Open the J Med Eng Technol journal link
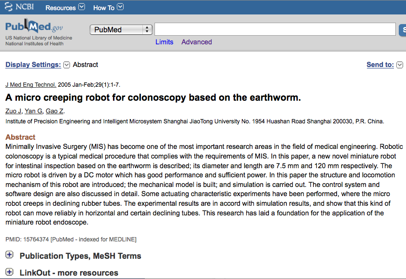 (31, 85)
